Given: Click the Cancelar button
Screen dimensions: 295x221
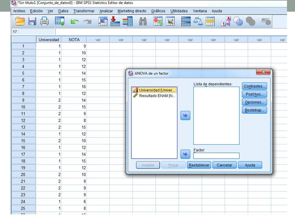Looking at the screenshot, I should pyautogui.click(x=224, y=165).
